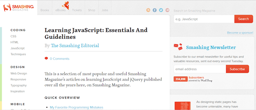Open the Facebook icon in header
This screenshot has height=110, width=256.
pos(154,10)
